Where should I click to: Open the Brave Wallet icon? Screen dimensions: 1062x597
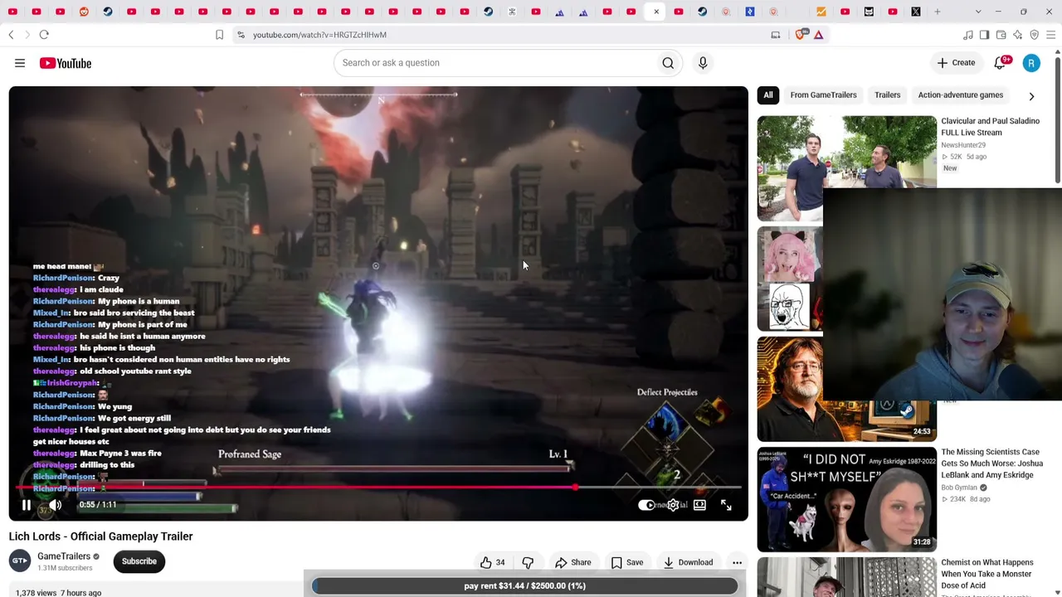coord(1001,35)
